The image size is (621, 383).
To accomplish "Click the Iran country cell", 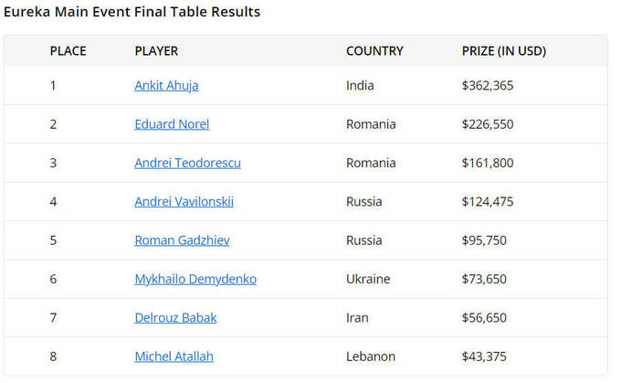I will [357, 317].
